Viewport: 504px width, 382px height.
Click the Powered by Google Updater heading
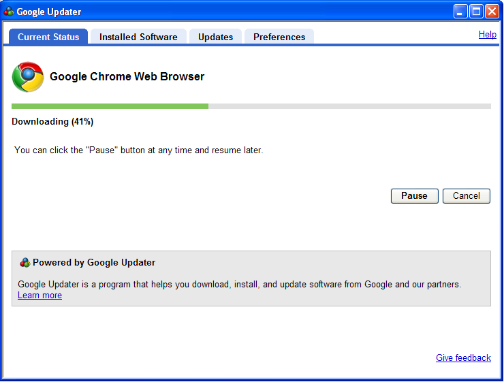(94, 262)
